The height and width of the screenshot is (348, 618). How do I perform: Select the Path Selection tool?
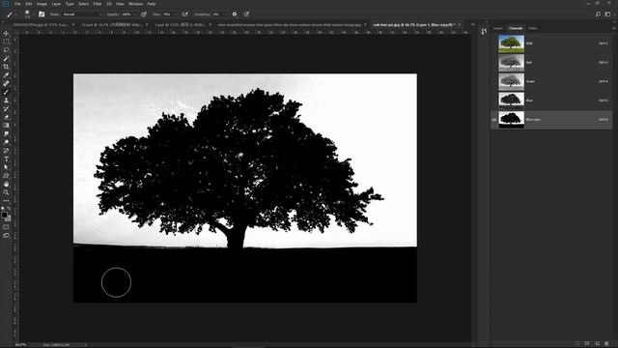point(6,167)
